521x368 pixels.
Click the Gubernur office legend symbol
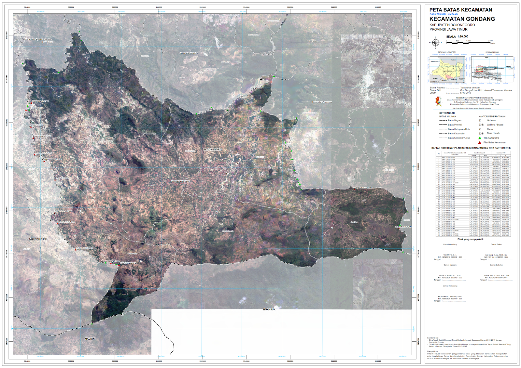click(480, 121)
